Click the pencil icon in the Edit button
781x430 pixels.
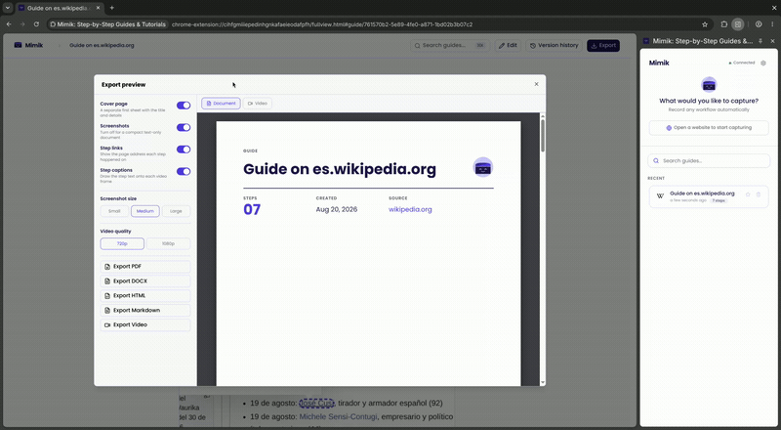click(502, 45)
